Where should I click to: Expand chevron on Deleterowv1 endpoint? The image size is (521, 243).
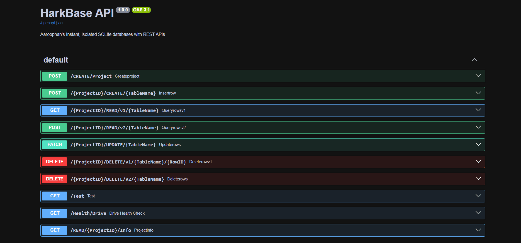point(478,162)
